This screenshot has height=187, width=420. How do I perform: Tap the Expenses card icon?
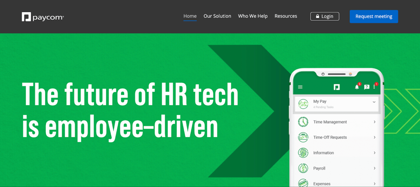tap(303, 183)
